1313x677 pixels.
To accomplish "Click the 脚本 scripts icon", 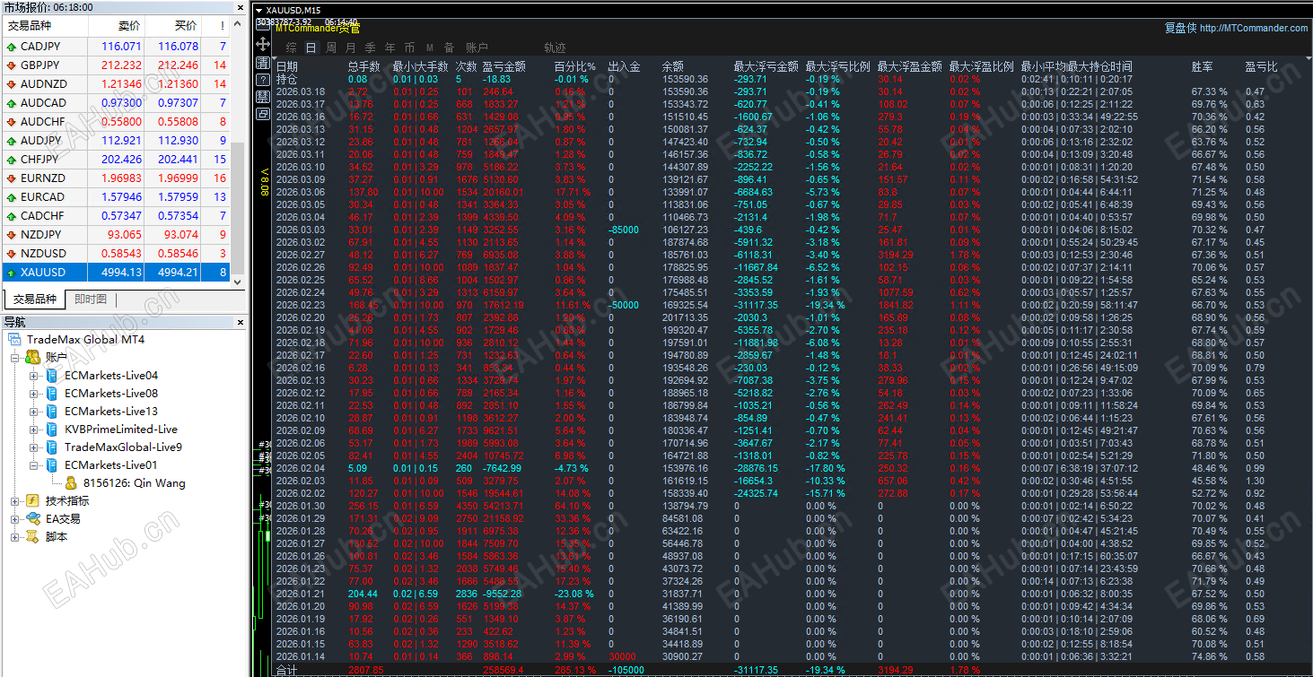I will click(33, 537).
